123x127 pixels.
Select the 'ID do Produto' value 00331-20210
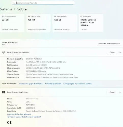[x=36, y=71]
